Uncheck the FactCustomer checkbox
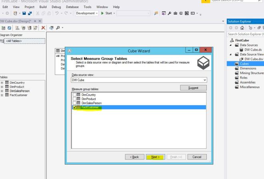Image resolution: width=264 pixels, height=179 pixels. (x=74, y=107)
